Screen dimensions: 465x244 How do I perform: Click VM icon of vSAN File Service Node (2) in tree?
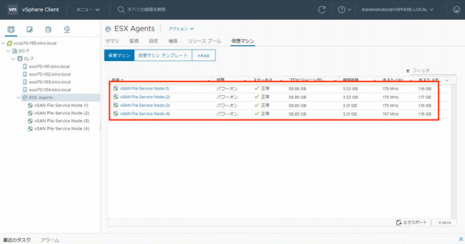click(30, 113)
